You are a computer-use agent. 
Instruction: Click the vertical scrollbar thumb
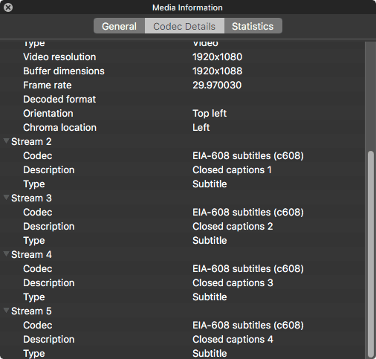(x=371, y=254)
